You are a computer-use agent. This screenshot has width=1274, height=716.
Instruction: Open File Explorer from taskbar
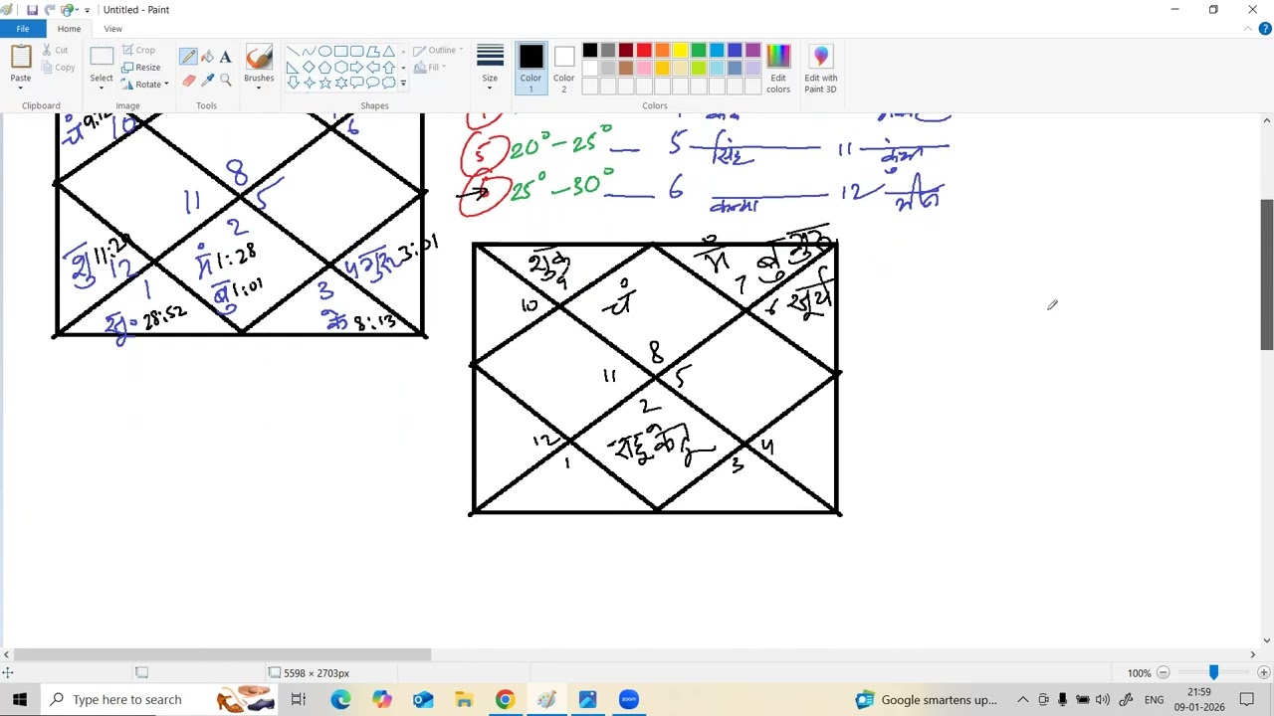tap(464, 700)
